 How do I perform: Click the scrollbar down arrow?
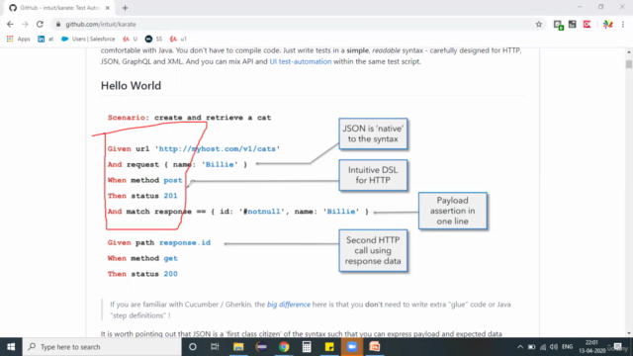tap(629, 333)
